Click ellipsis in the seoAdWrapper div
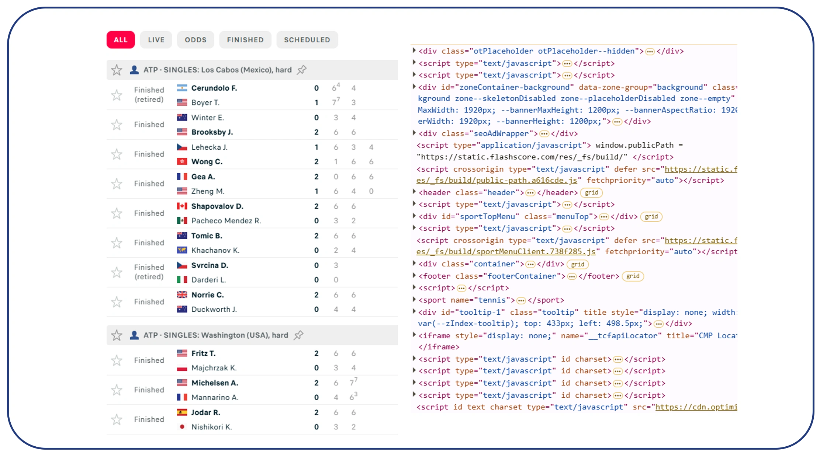The width and height of the screenshot is (820, 457). point(544,133)
